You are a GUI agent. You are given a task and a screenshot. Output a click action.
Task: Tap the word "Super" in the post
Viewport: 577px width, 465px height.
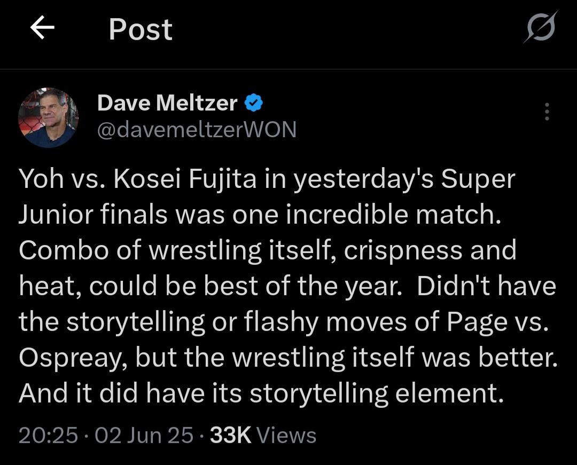tap(478, 179)
